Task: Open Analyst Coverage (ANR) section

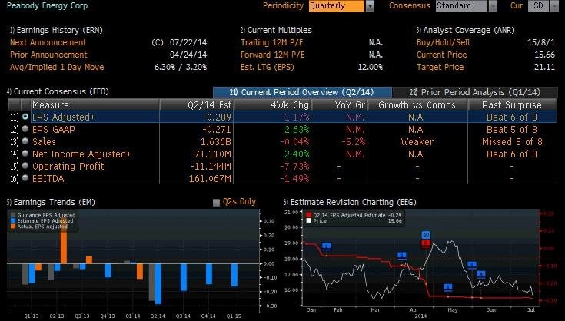Action: tap(466, 30)
